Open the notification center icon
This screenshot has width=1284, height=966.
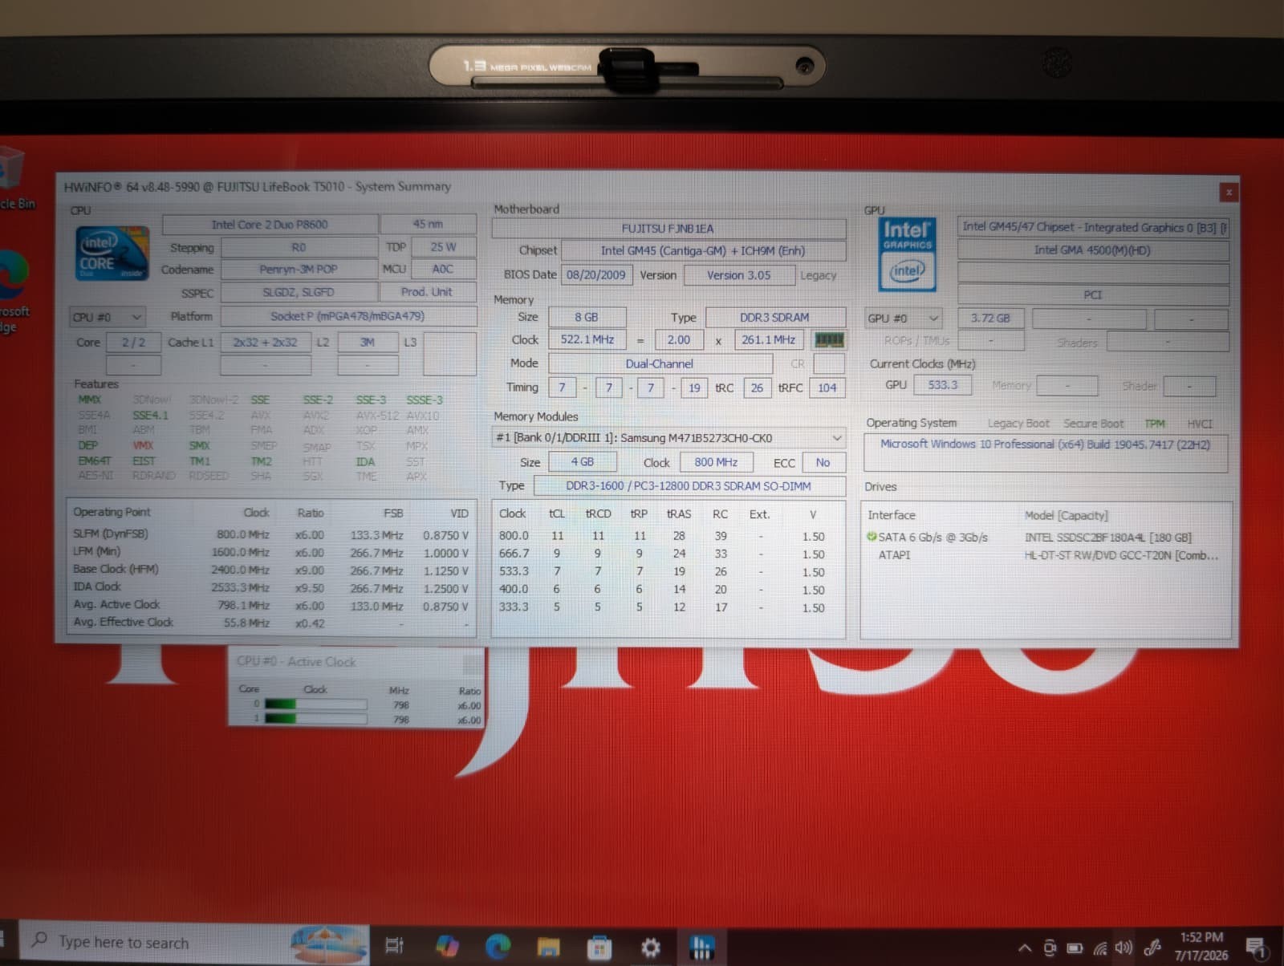coord(1257,948)
